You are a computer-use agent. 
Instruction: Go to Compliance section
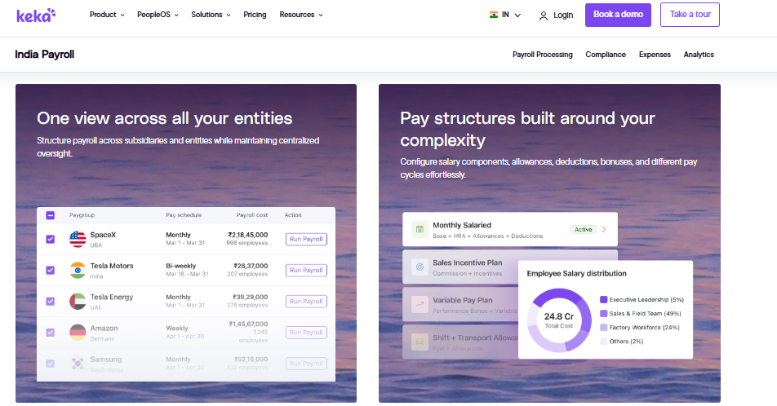(x=606, y=55)
